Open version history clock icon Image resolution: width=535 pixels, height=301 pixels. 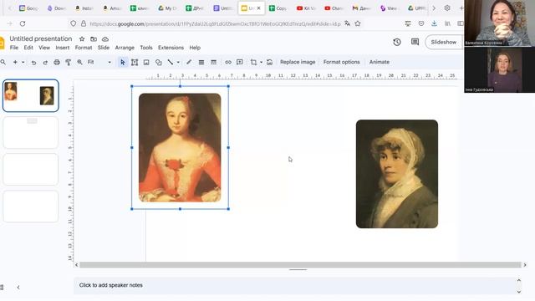397,42
